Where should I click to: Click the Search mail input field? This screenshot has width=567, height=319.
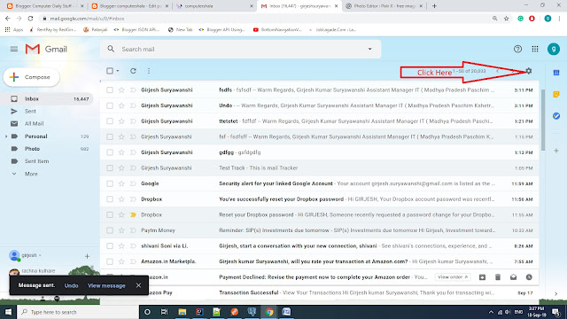pyautogui.click(x=240, y=49)
